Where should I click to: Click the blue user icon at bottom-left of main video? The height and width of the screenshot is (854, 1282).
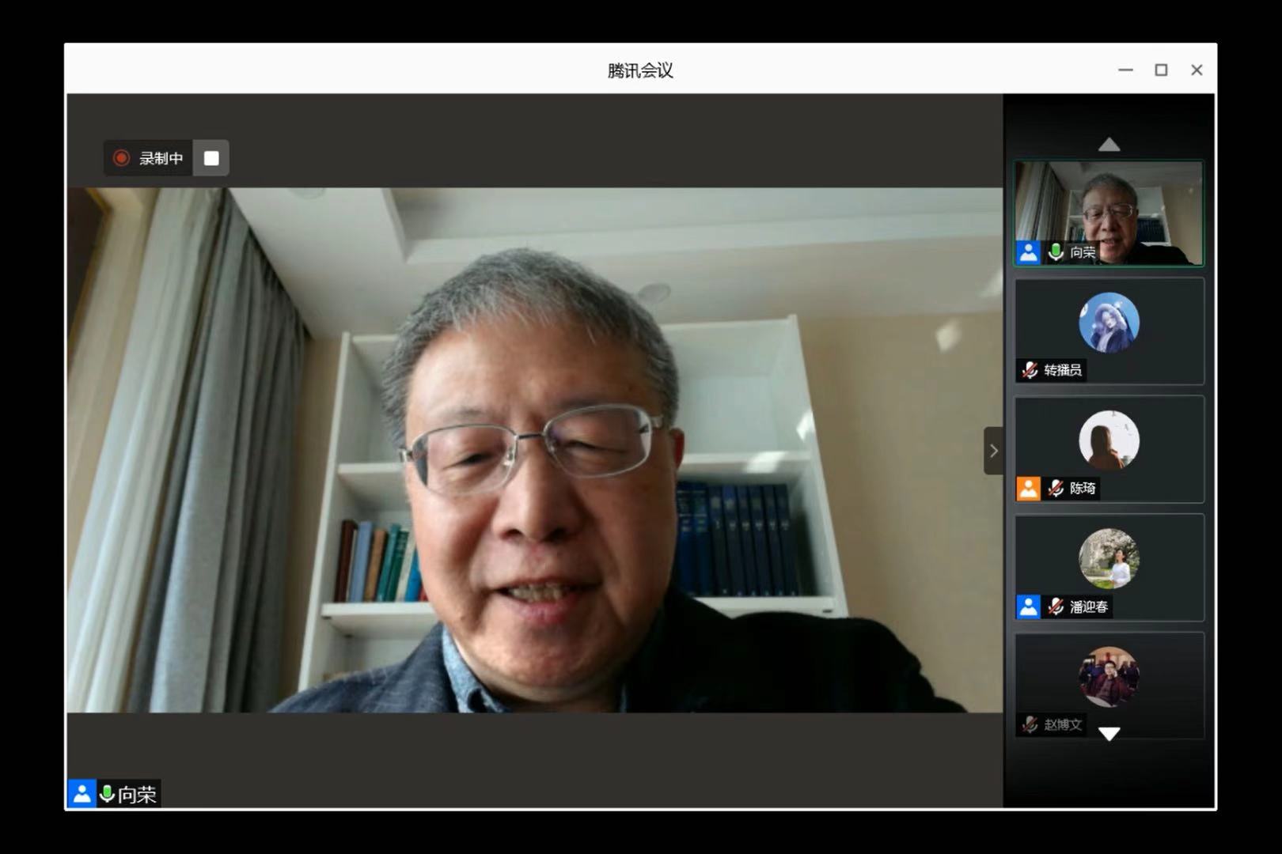(82, 793)
